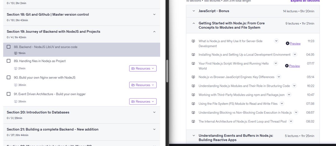Click the video icon under lecture 91 (26min)

pos(16,102)
